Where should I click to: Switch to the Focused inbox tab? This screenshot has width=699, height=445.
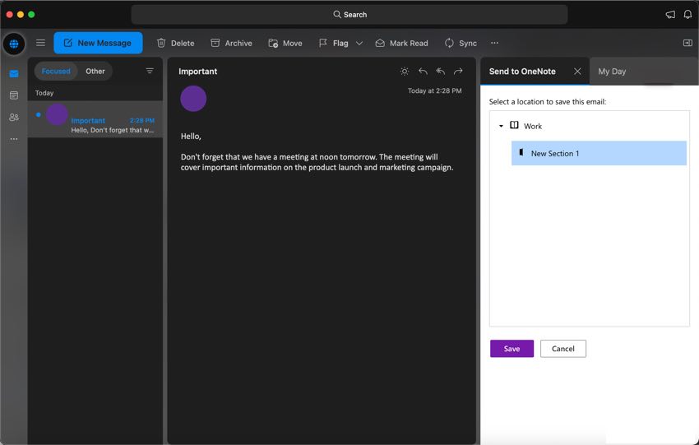pos(56,71)
